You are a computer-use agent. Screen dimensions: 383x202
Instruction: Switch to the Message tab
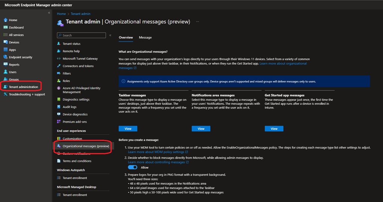[145, 38]
